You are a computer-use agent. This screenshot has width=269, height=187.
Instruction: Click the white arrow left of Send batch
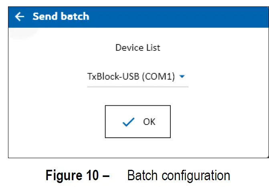pyautogui.click(x=19, y=16)
